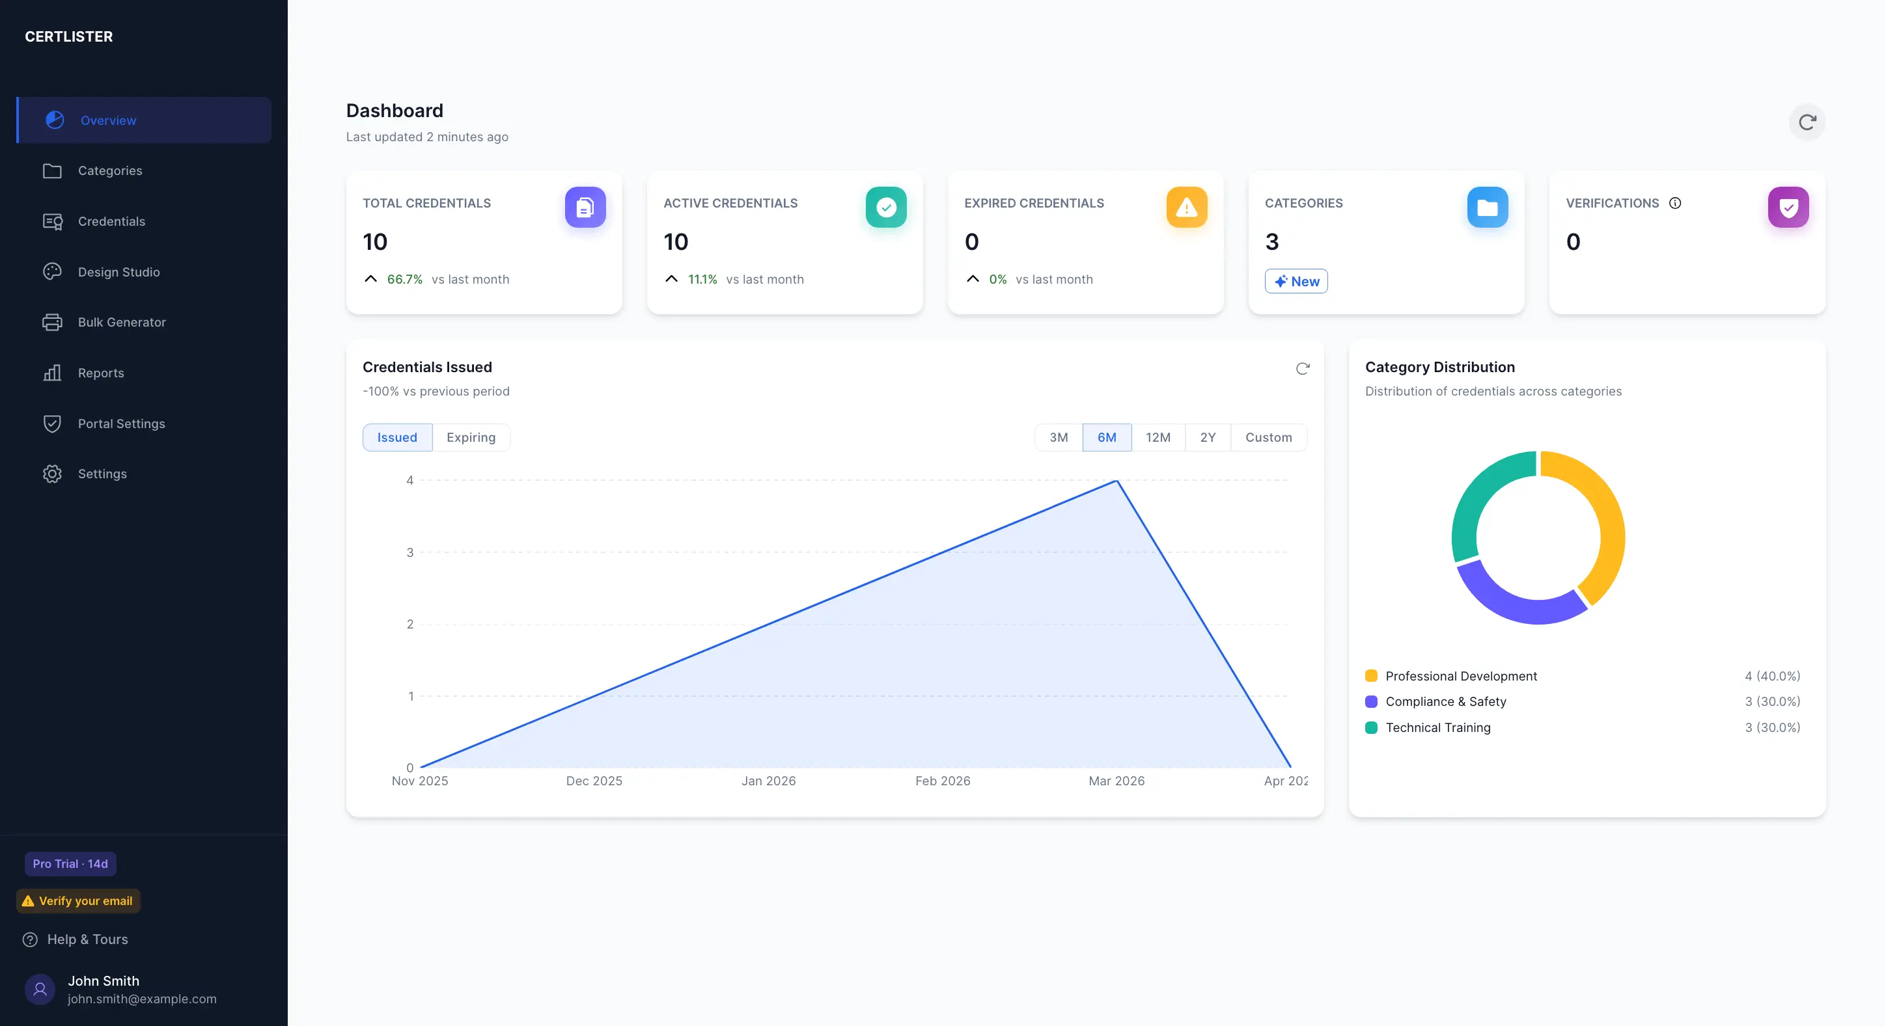Image resolution: width=1886 pixels, height=1026 pixels.
Task: Refresh the Credentials Issued chart
Action: [1303, 369]
